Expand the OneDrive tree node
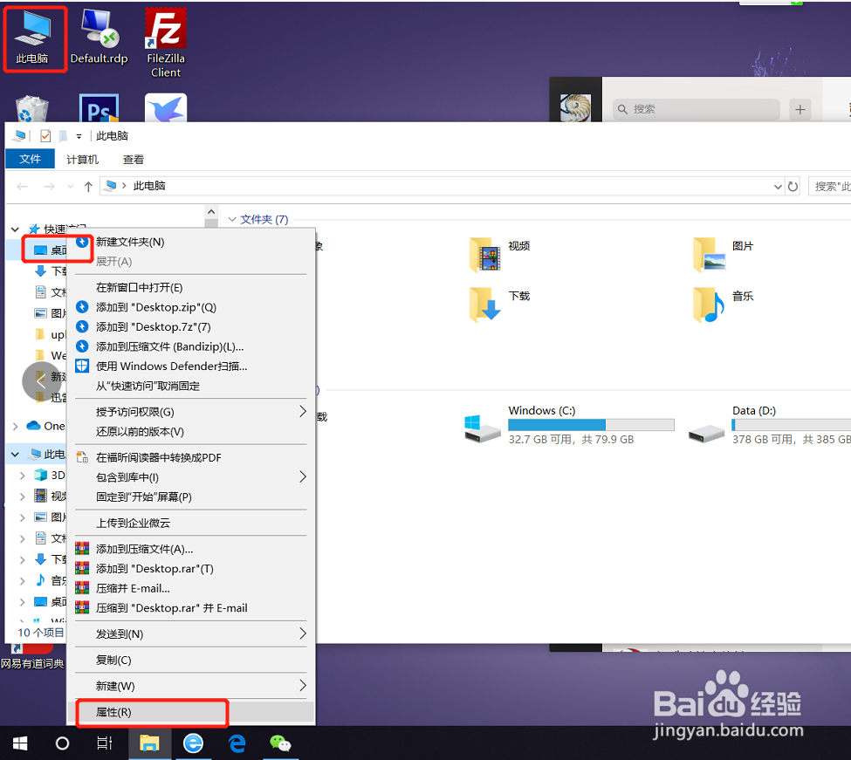Screen dimensions: 851x760 coord(15,427)
